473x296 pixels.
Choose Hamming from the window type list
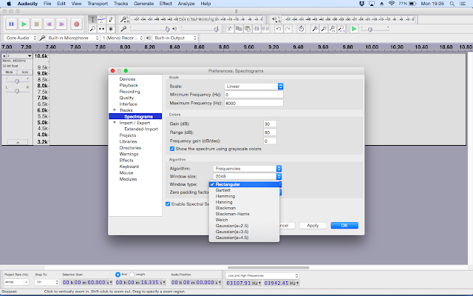click(244, 196)
